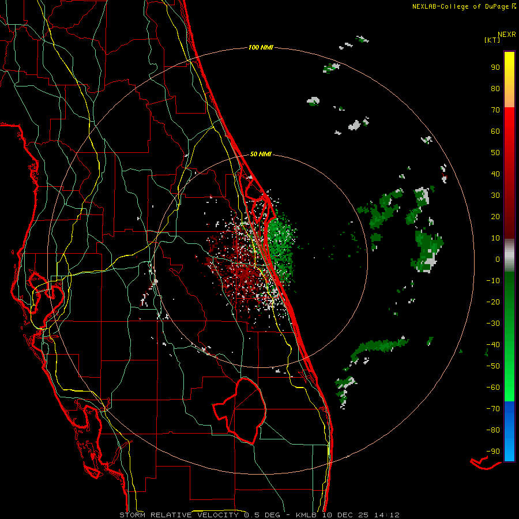
Task: Select the 40 value on the velocity scale
Action: (495, 174)
